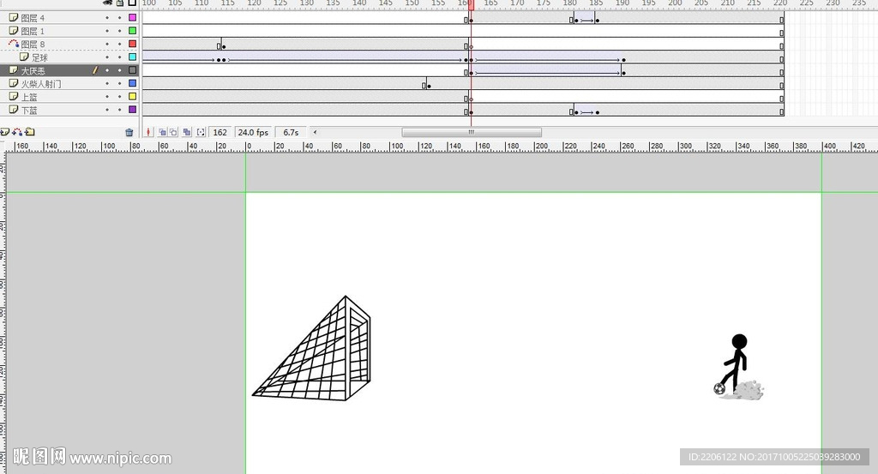Click the layer icon of 上篮

[14, 96]
